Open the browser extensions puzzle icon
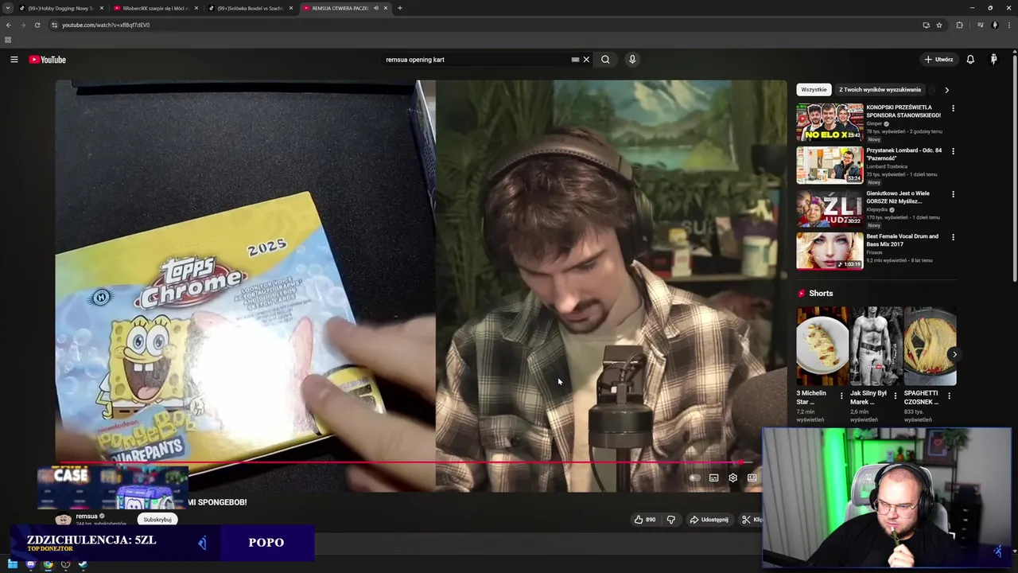 959,25
